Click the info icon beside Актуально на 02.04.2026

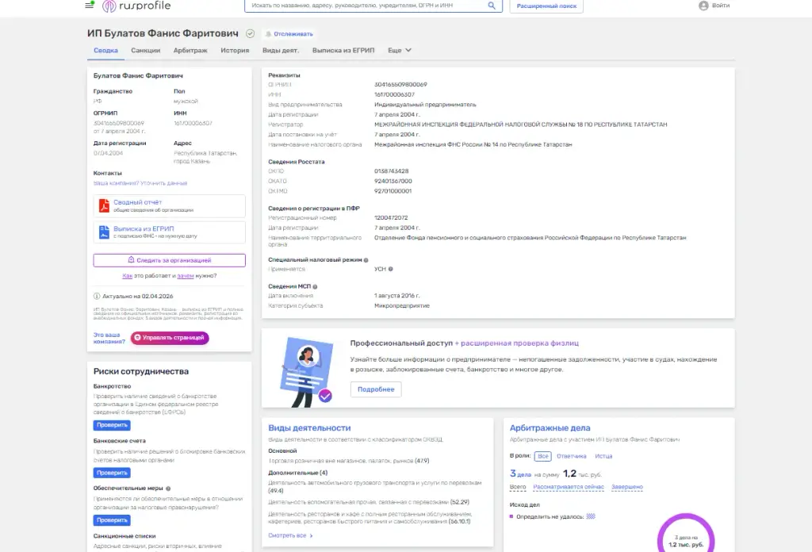pyautogui.click(x=97, y=296)
